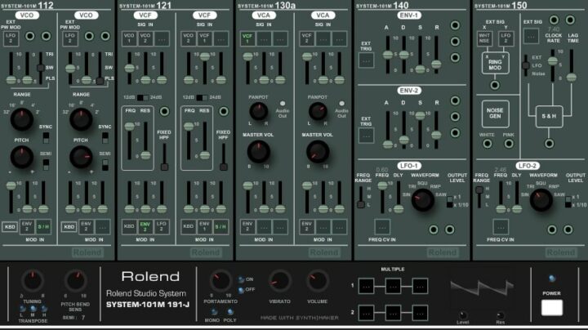Viewport: 588px width, 330px height.
Task: Click the TUNING knob
Action: click(x=32, y=282)
